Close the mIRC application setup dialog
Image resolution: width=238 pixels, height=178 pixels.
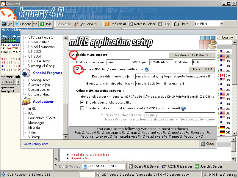pos(207,144)
